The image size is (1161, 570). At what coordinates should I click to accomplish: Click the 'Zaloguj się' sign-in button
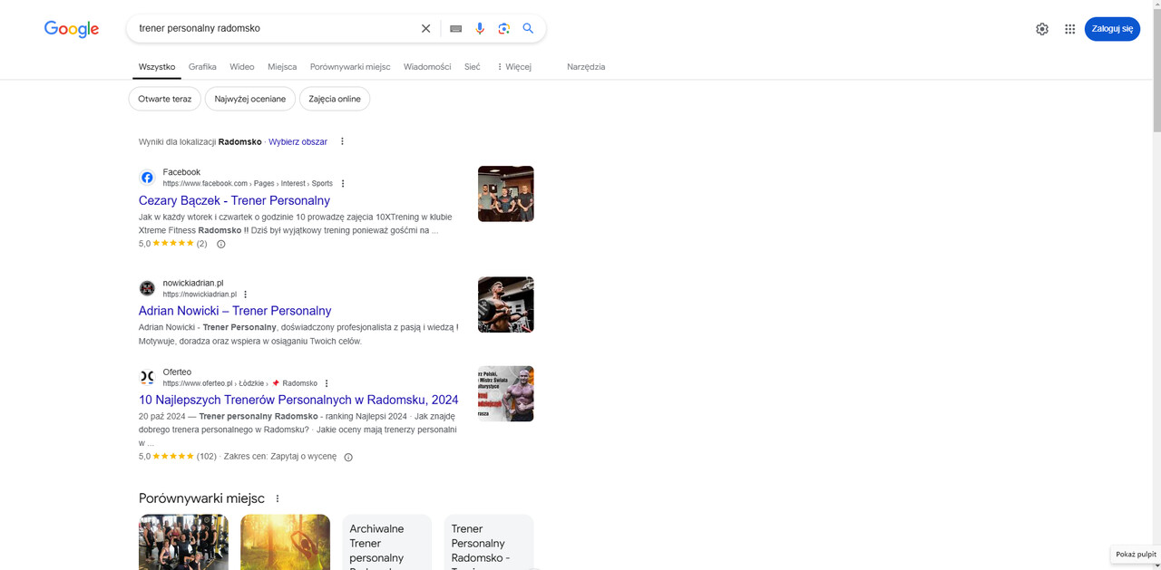(1112, 29)
